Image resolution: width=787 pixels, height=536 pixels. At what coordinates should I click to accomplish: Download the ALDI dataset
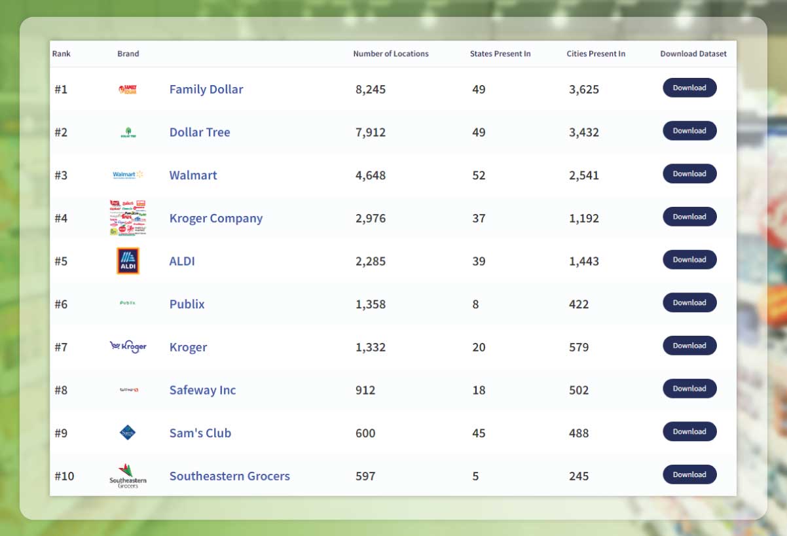coord(689,260)
